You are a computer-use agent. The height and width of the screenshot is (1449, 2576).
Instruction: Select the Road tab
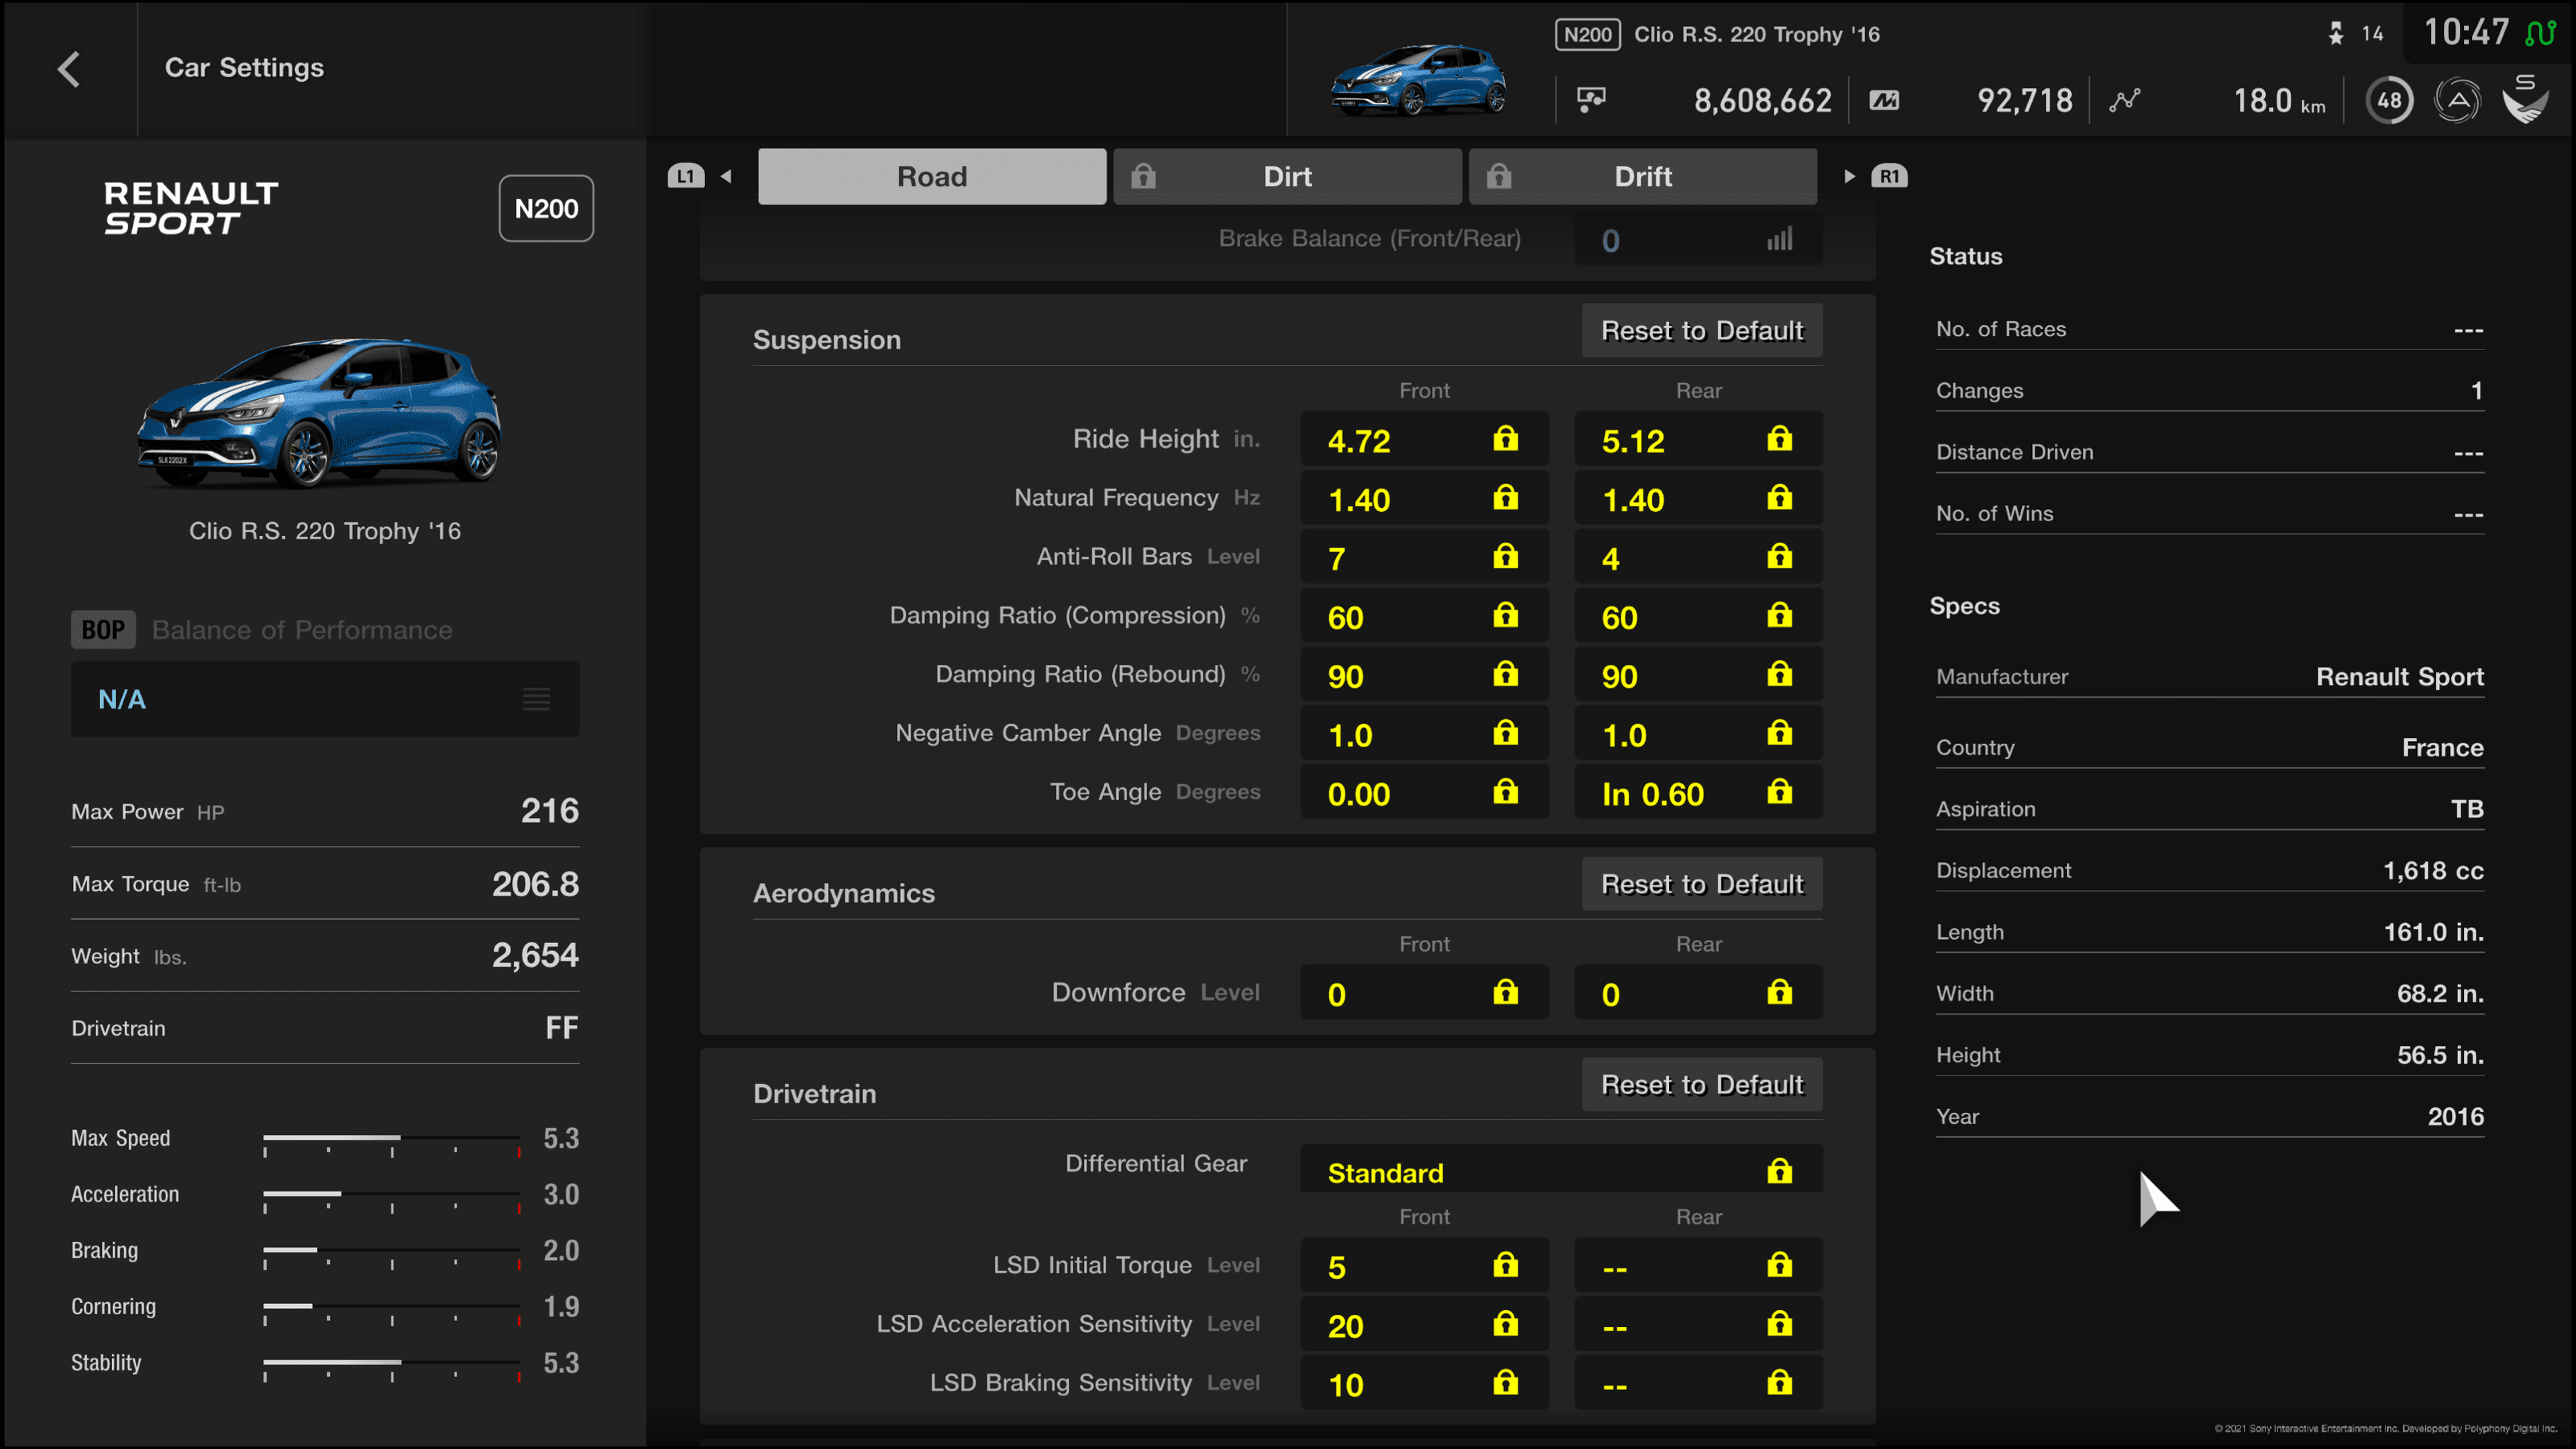click(x=932, y=175)
